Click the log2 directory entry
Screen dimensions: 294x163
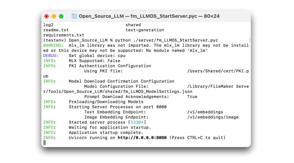click(48, 25)
